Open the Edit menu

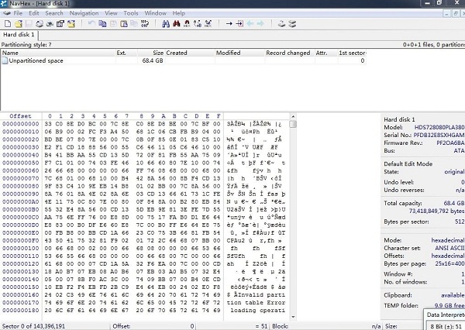(34, 13)
